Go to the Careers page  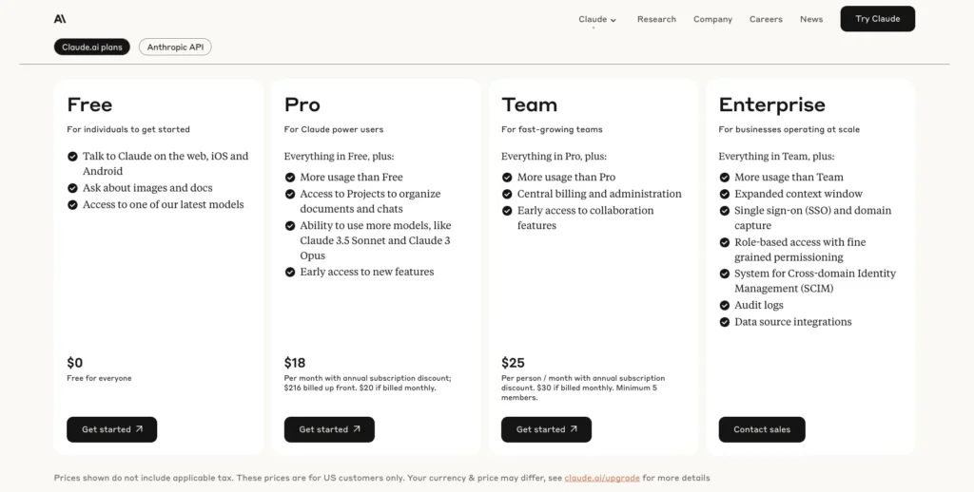click(766, 19)
